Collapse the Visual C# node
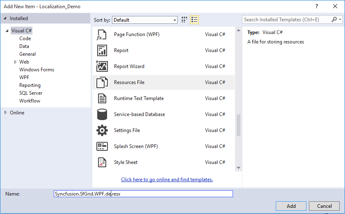Viewport: 345px width, 214px height. tap(7, 31)
